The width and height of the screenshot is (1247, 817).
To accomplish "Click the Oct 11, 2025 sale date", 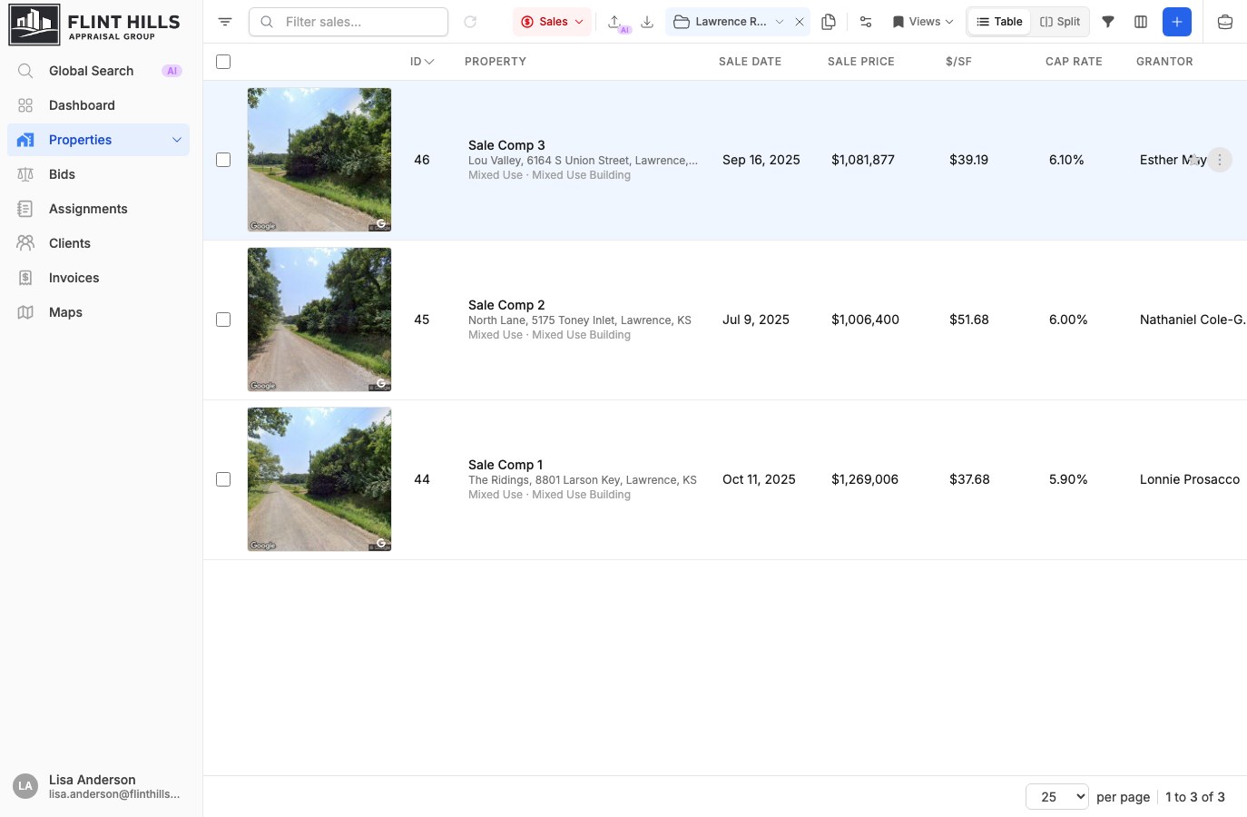I will pyautogui.click(x=759, y=479).
